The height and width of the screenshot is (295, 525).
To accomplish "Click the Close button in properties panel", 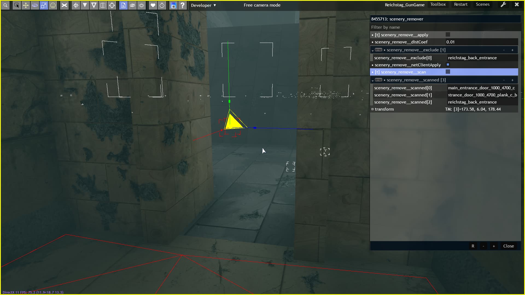I will pyautogui.click(x=508, y=246).
